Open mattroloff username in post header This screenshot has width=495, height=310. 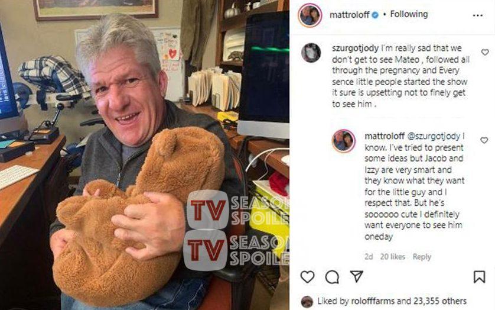point(349,15)
